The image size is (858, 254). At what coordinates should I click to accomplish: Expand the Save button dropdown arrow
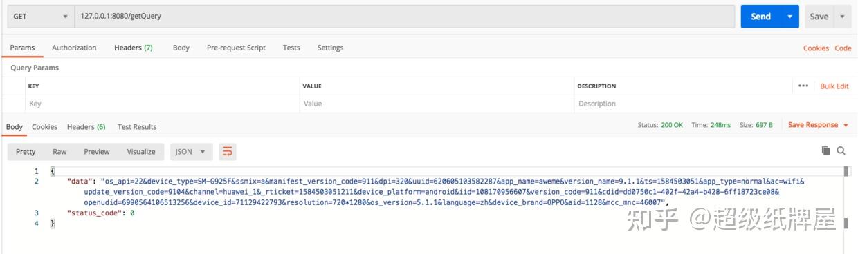tap(842, 17)
